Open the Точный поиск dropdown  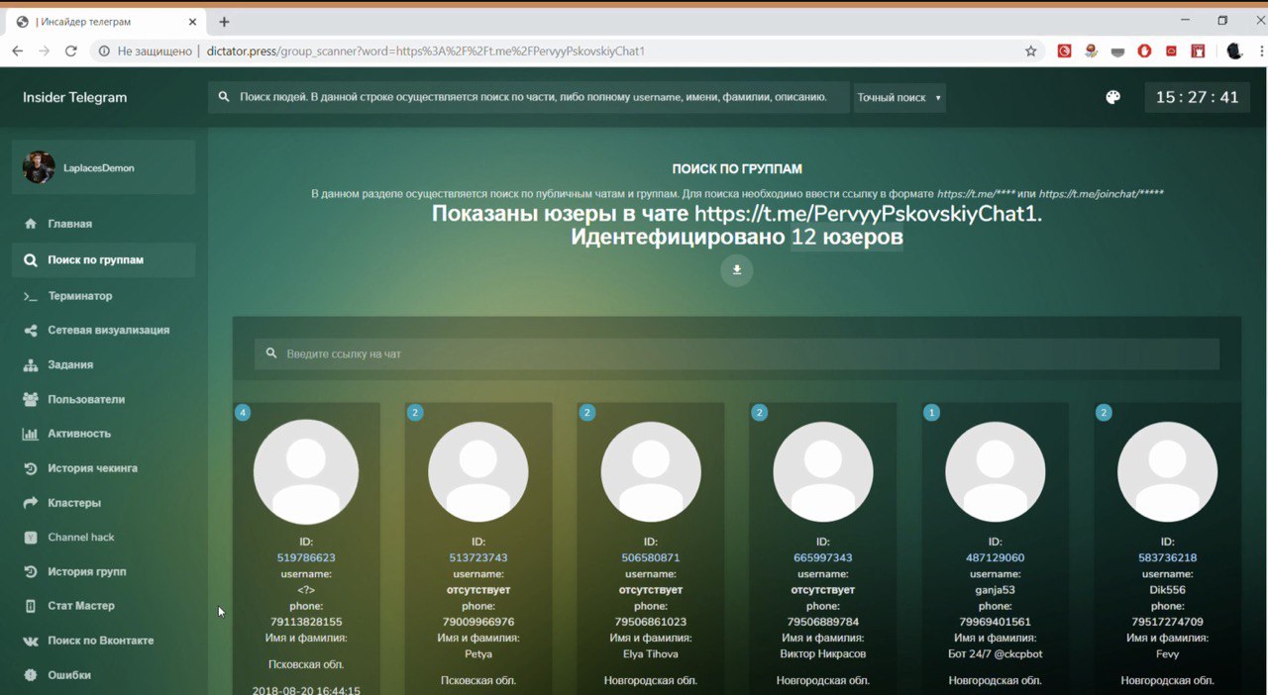coord(899,98)
